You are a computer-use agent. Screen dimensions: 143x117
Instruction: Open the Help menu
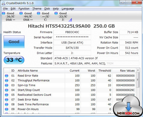[x=56, y=9]
